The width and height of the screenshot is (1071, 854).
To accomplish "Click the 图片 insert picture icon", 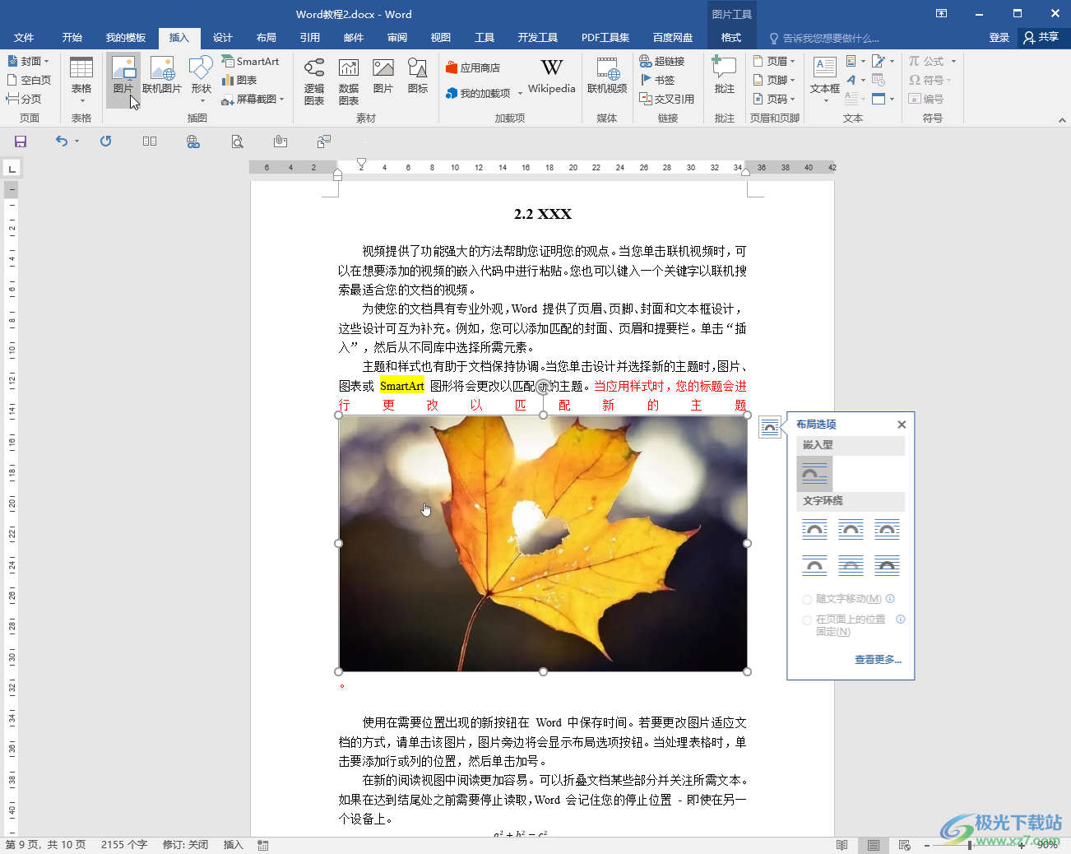I will point(123,76).
